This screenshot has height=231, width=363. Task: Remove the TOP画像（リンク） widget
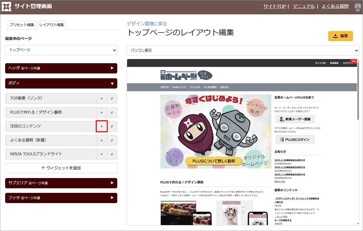[102, 99]
